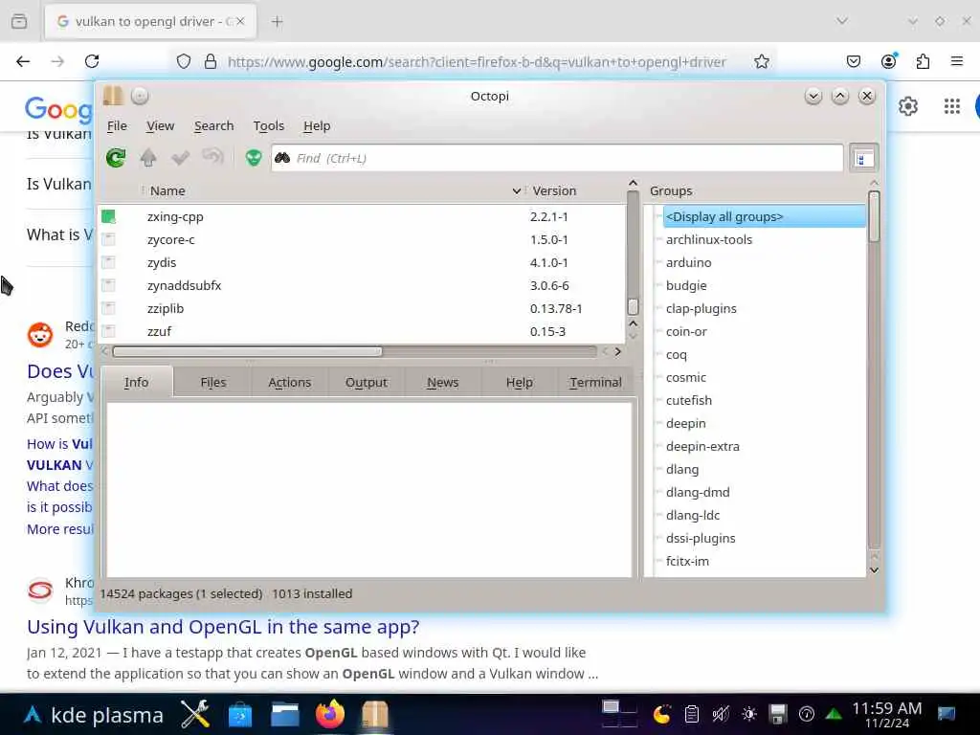Click the package list vertical scrollbar handle
The width and height of the screenshot is (980, 735).
coord(633,306)
